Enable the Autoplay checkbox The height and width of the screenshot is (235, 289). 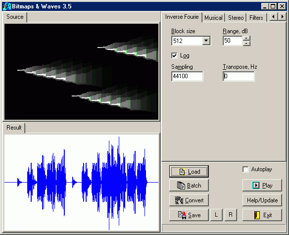[x=245, y=169]
